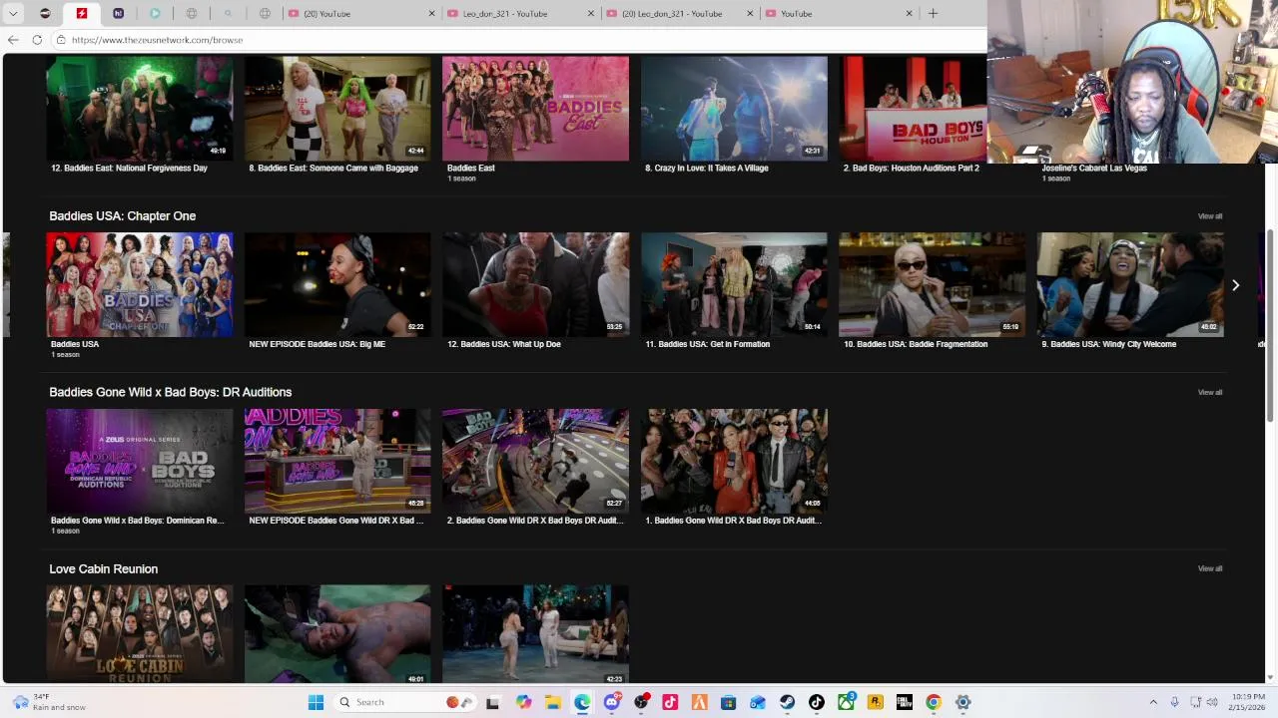
Task: Open Google Chrome from the taskbar
Action: [934, 702]
